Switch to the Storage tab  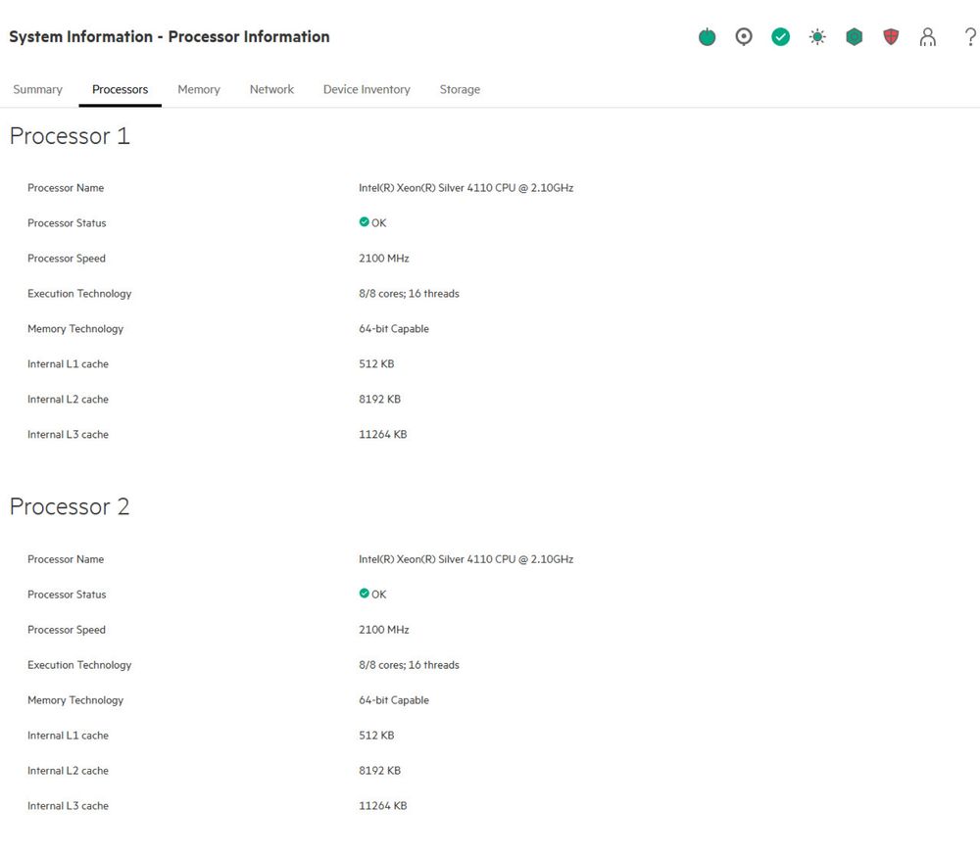pos(460,89)
